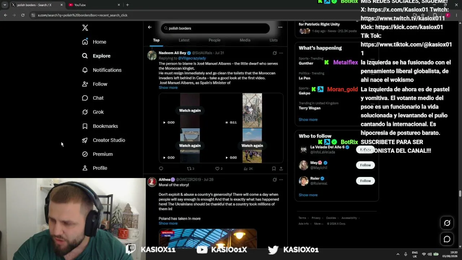Screen dimensions: 462x260
Task: Open the browser tab search dropdown
Action: [5, 5]
